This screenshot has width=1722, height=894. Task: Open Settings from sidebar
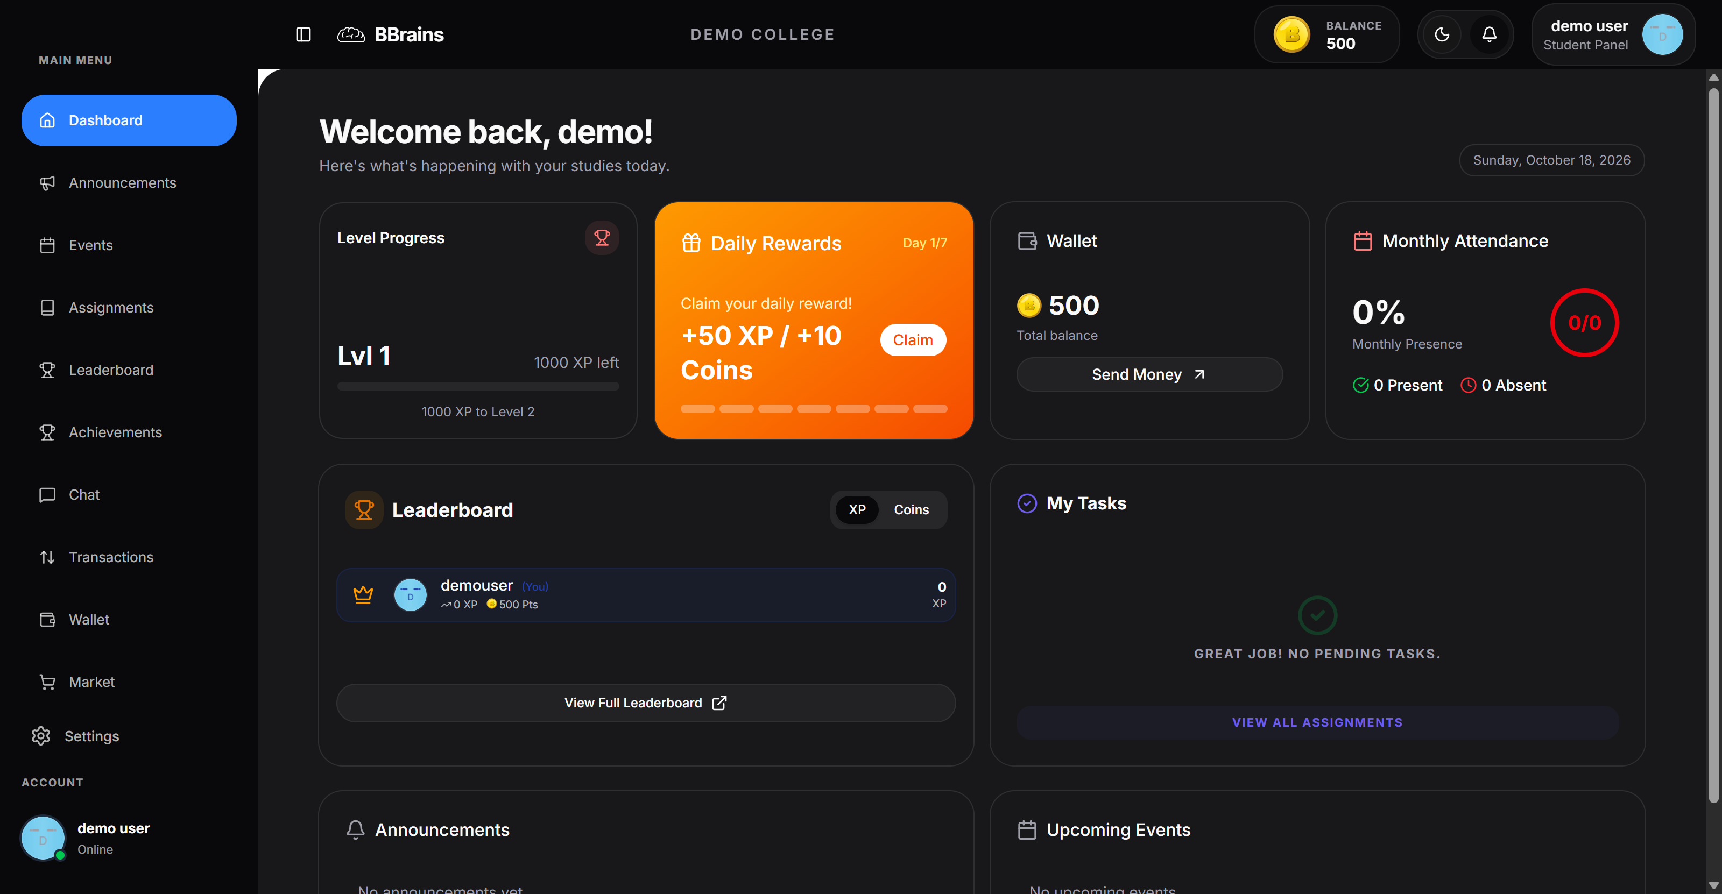point(75,736)
